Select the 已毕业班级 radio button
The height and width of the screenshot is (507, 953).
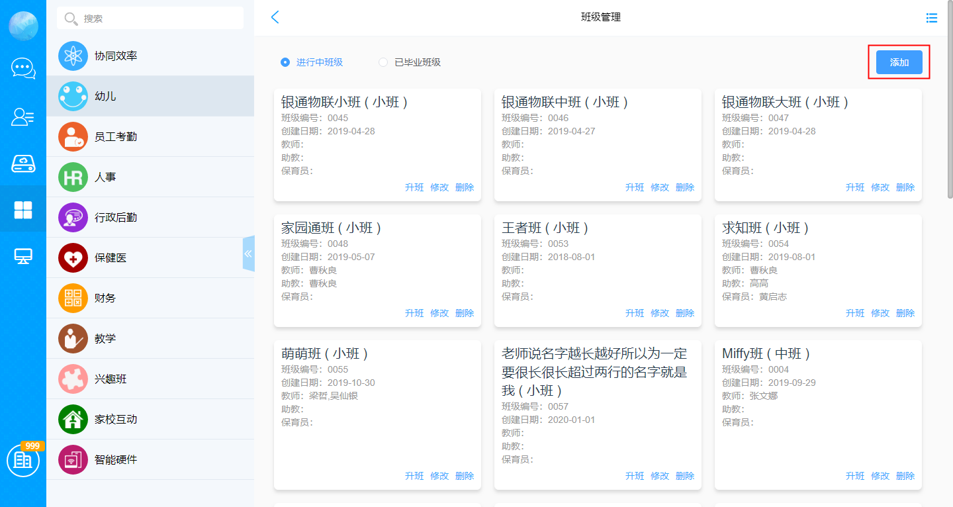[x=383, y=62]
